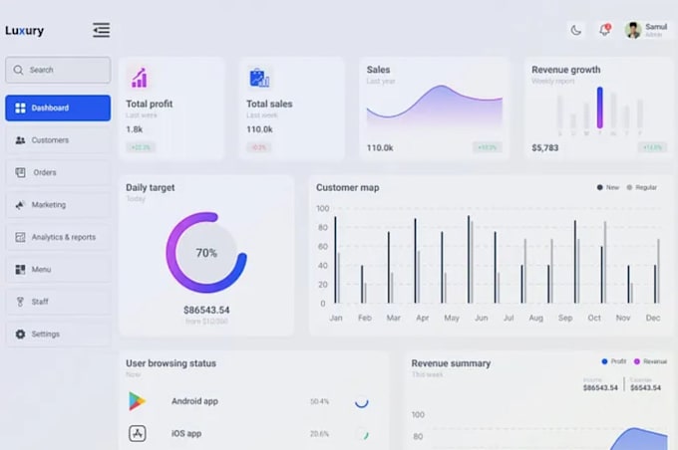Click the User browsing status heading

point(170,363)
